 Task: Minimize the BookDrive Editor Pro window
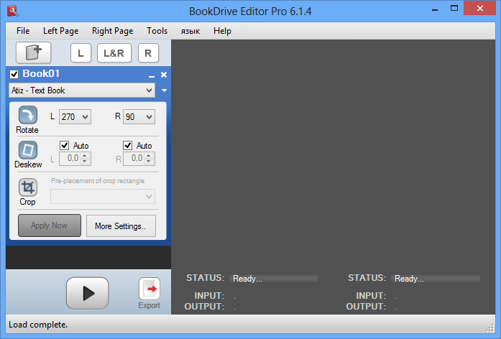pyautogui.click(x=435, y=9)
